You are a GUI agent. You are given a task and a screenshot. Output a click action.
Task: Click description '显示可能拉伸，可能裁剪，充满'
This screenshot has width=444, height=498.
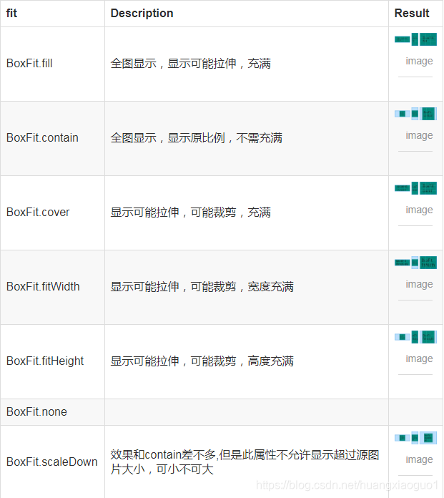click(190, 213)
